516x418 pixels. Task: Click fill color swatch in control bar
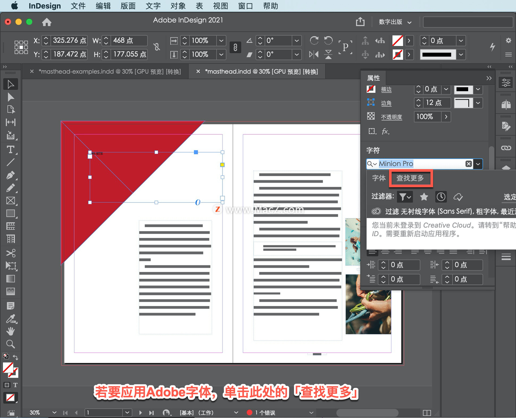[x=397, y=41]
